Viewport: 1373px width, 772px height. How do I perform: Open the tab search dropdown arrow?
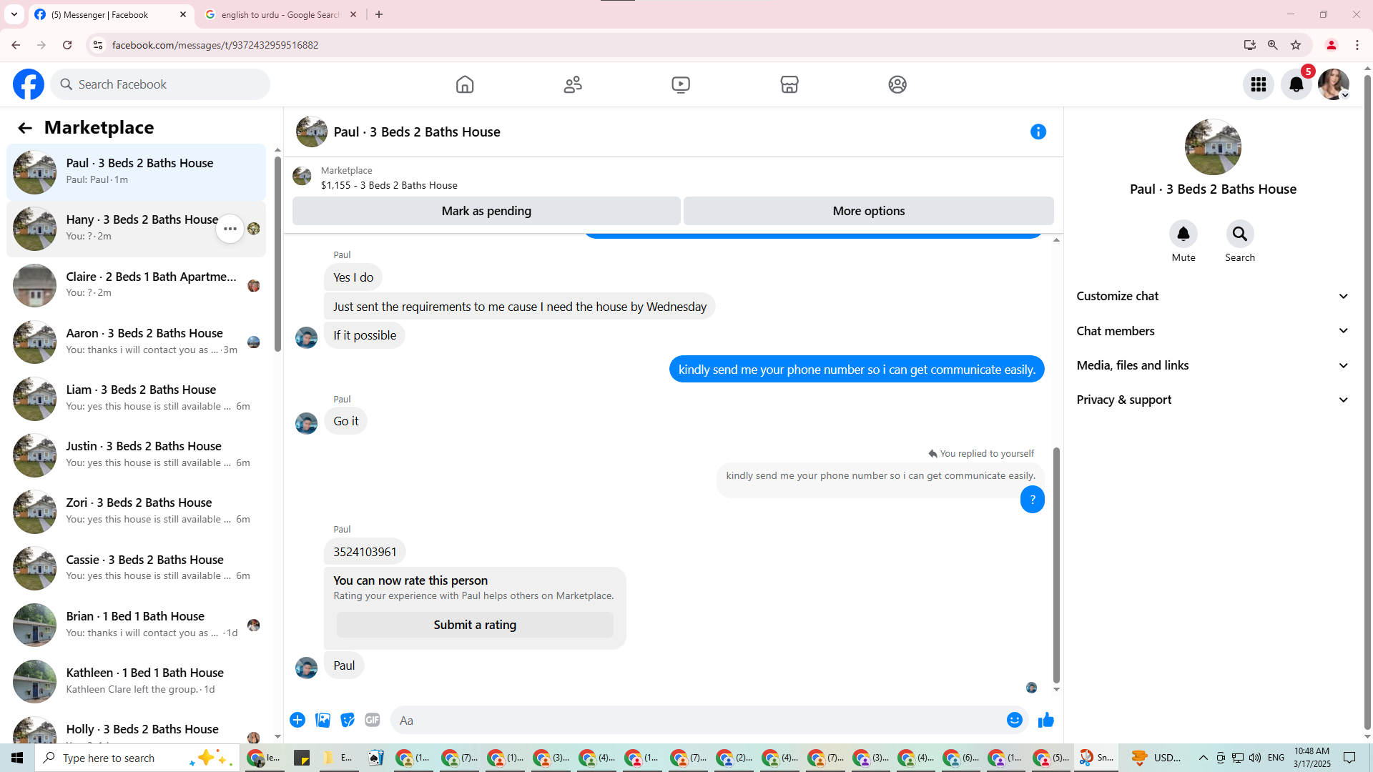(x=14, y=14)
